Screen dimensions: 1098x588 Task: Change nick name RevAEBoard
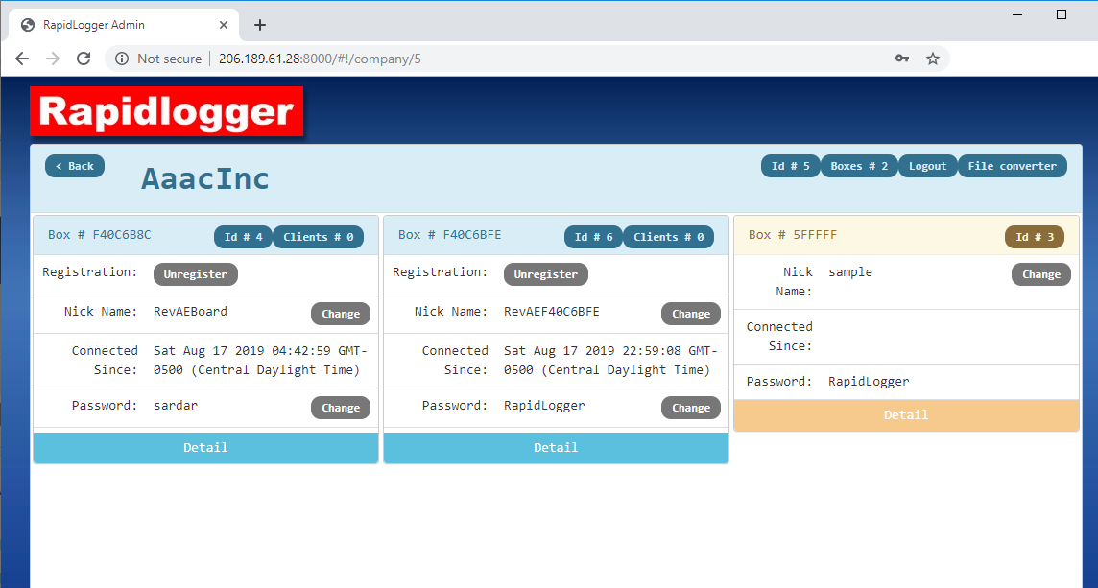coord(341,314)
